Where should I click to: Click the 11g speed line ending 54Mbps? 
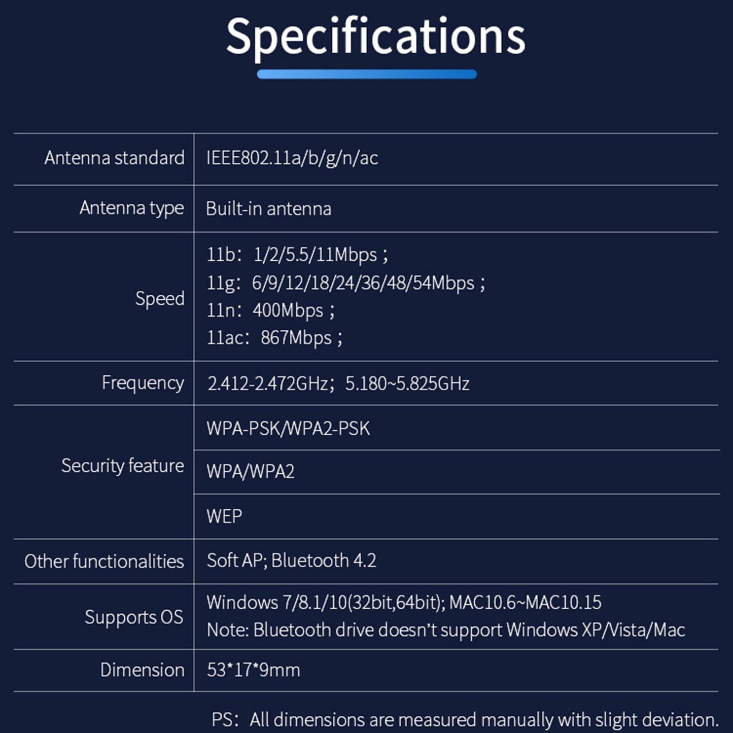point(345,283)
